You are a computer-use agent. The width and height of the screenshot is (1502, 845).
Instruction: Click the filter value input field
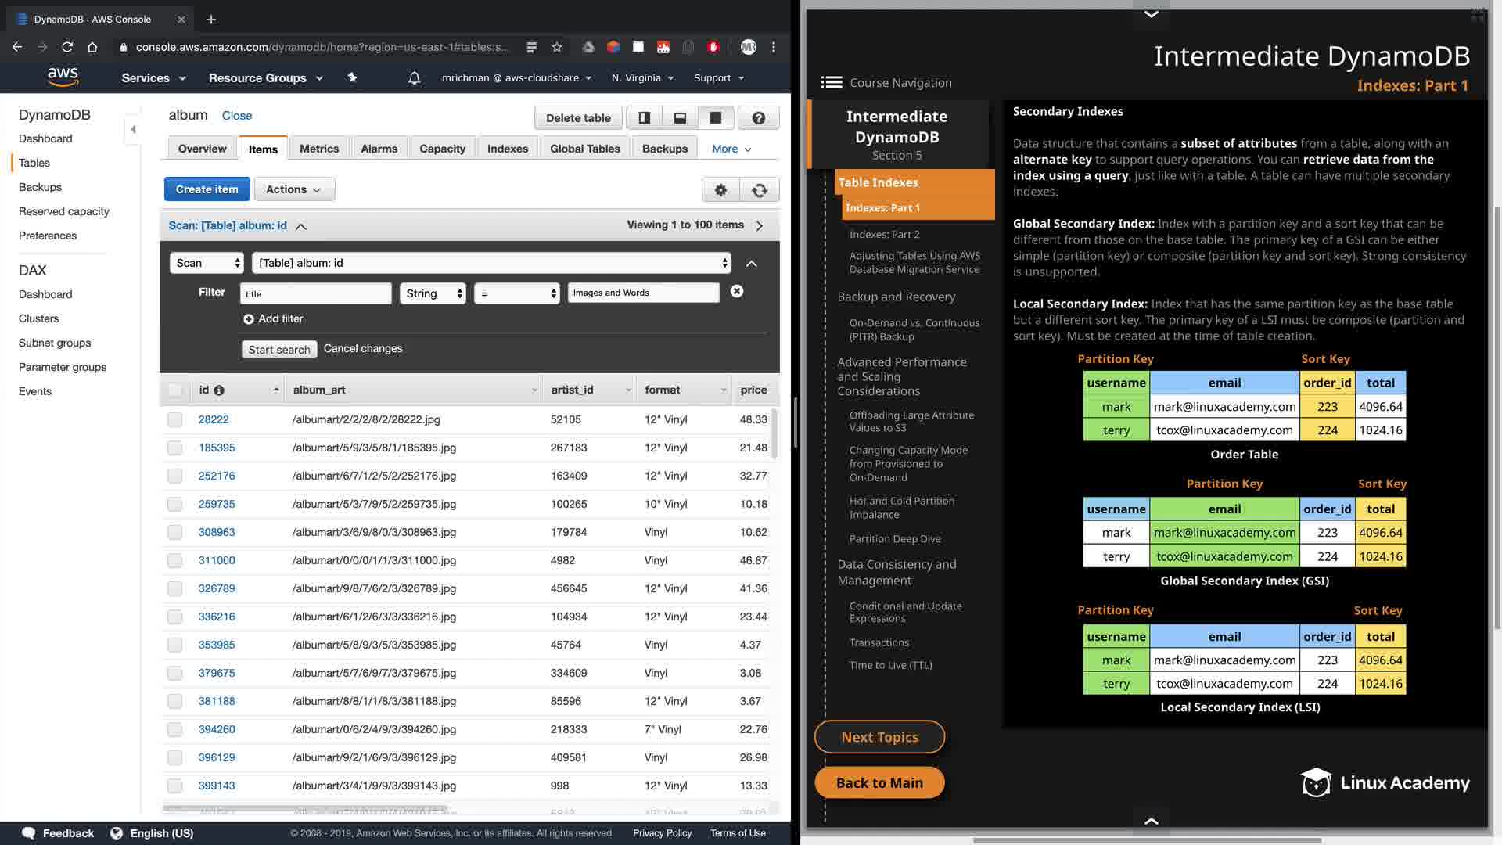642,293
